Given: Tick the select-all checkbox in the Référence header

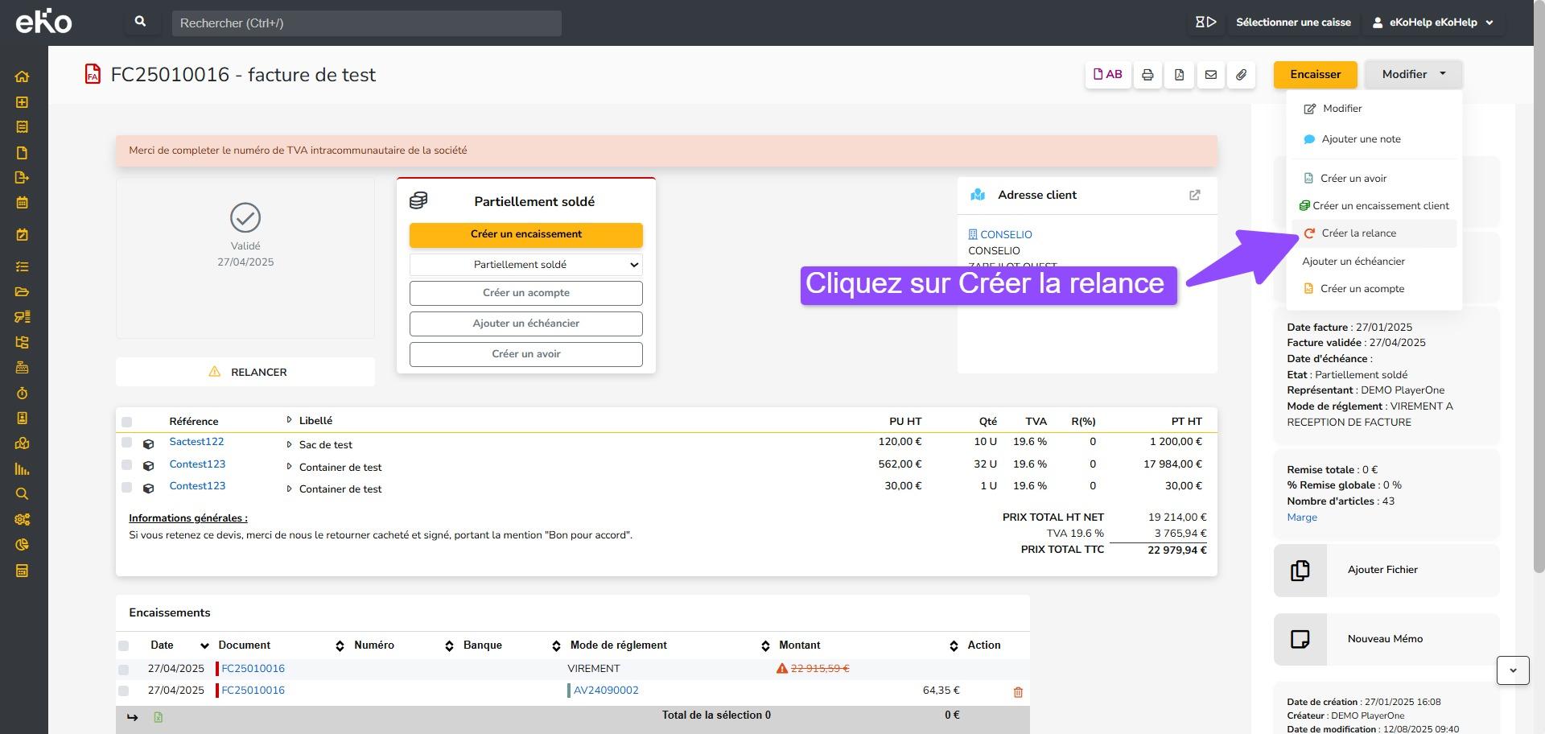Looking at the screenshot, I should pyautogui.click(x=126, y=422).
